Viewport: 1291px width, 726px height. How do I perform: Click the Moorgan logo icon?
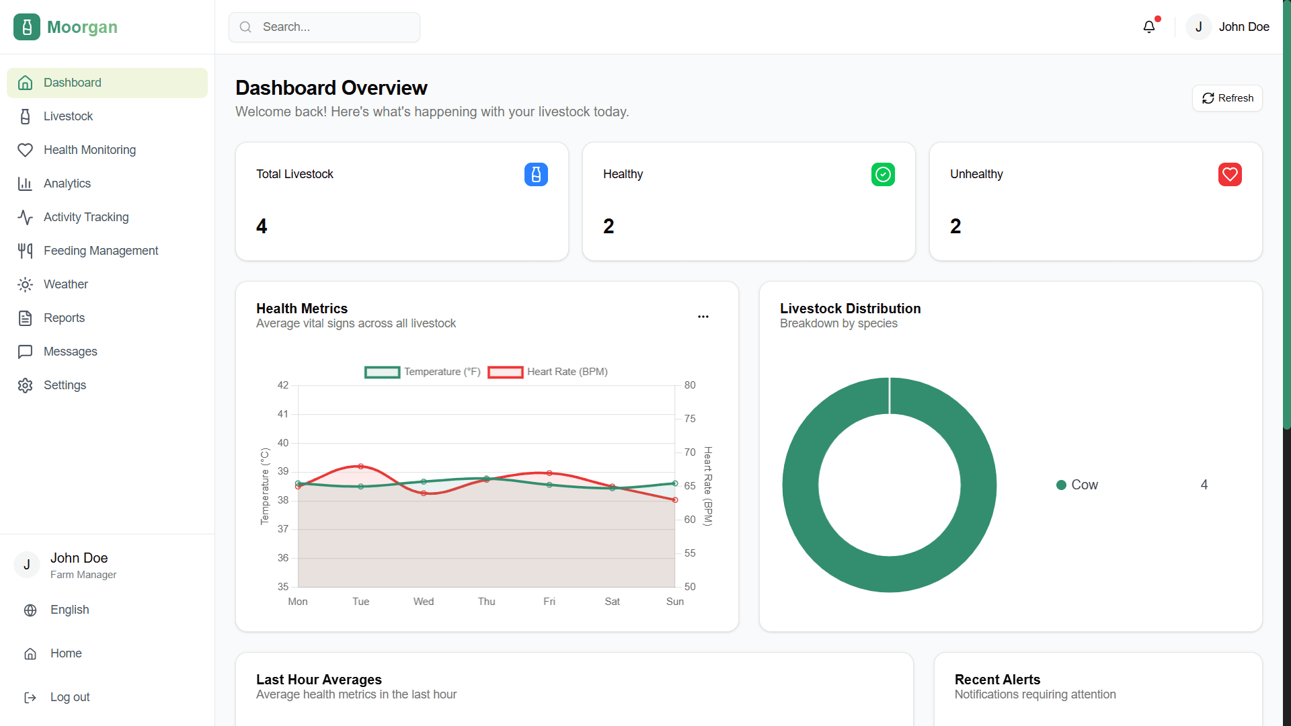click(x=27, y=27)
